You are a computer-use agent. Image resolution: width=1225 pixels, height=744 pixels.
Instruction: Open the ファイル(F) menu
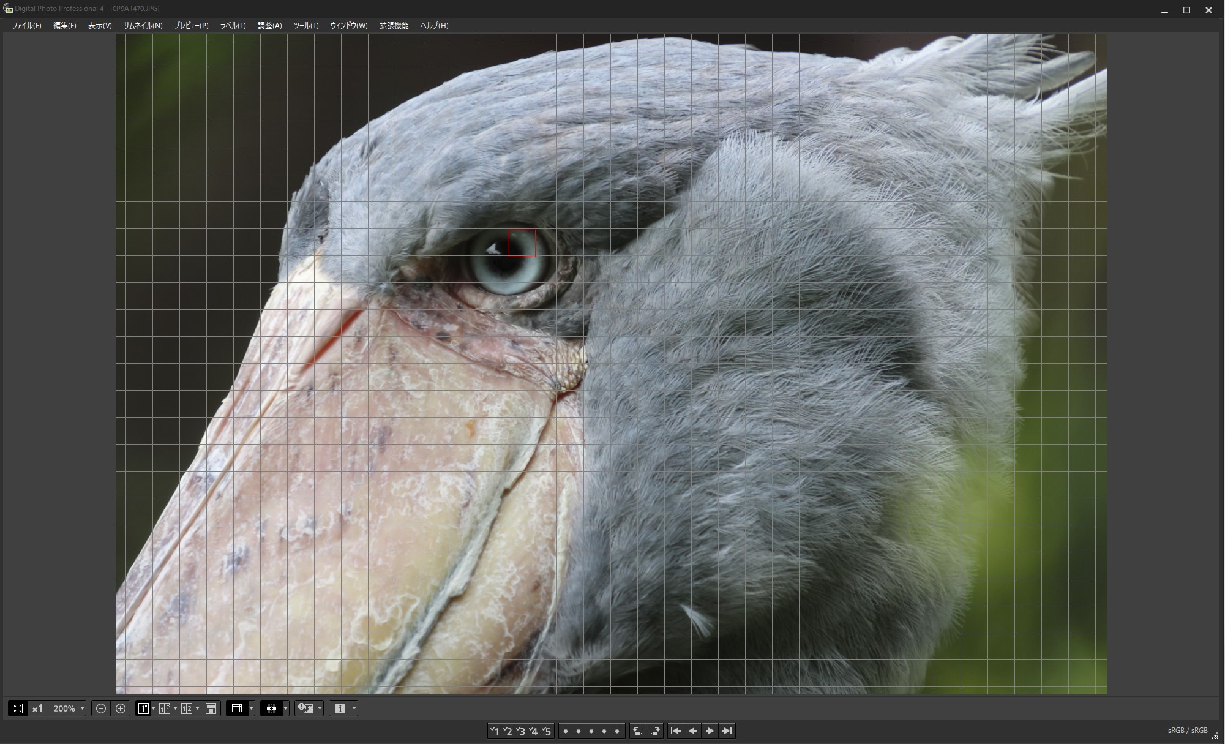click(x=26, y=26)
